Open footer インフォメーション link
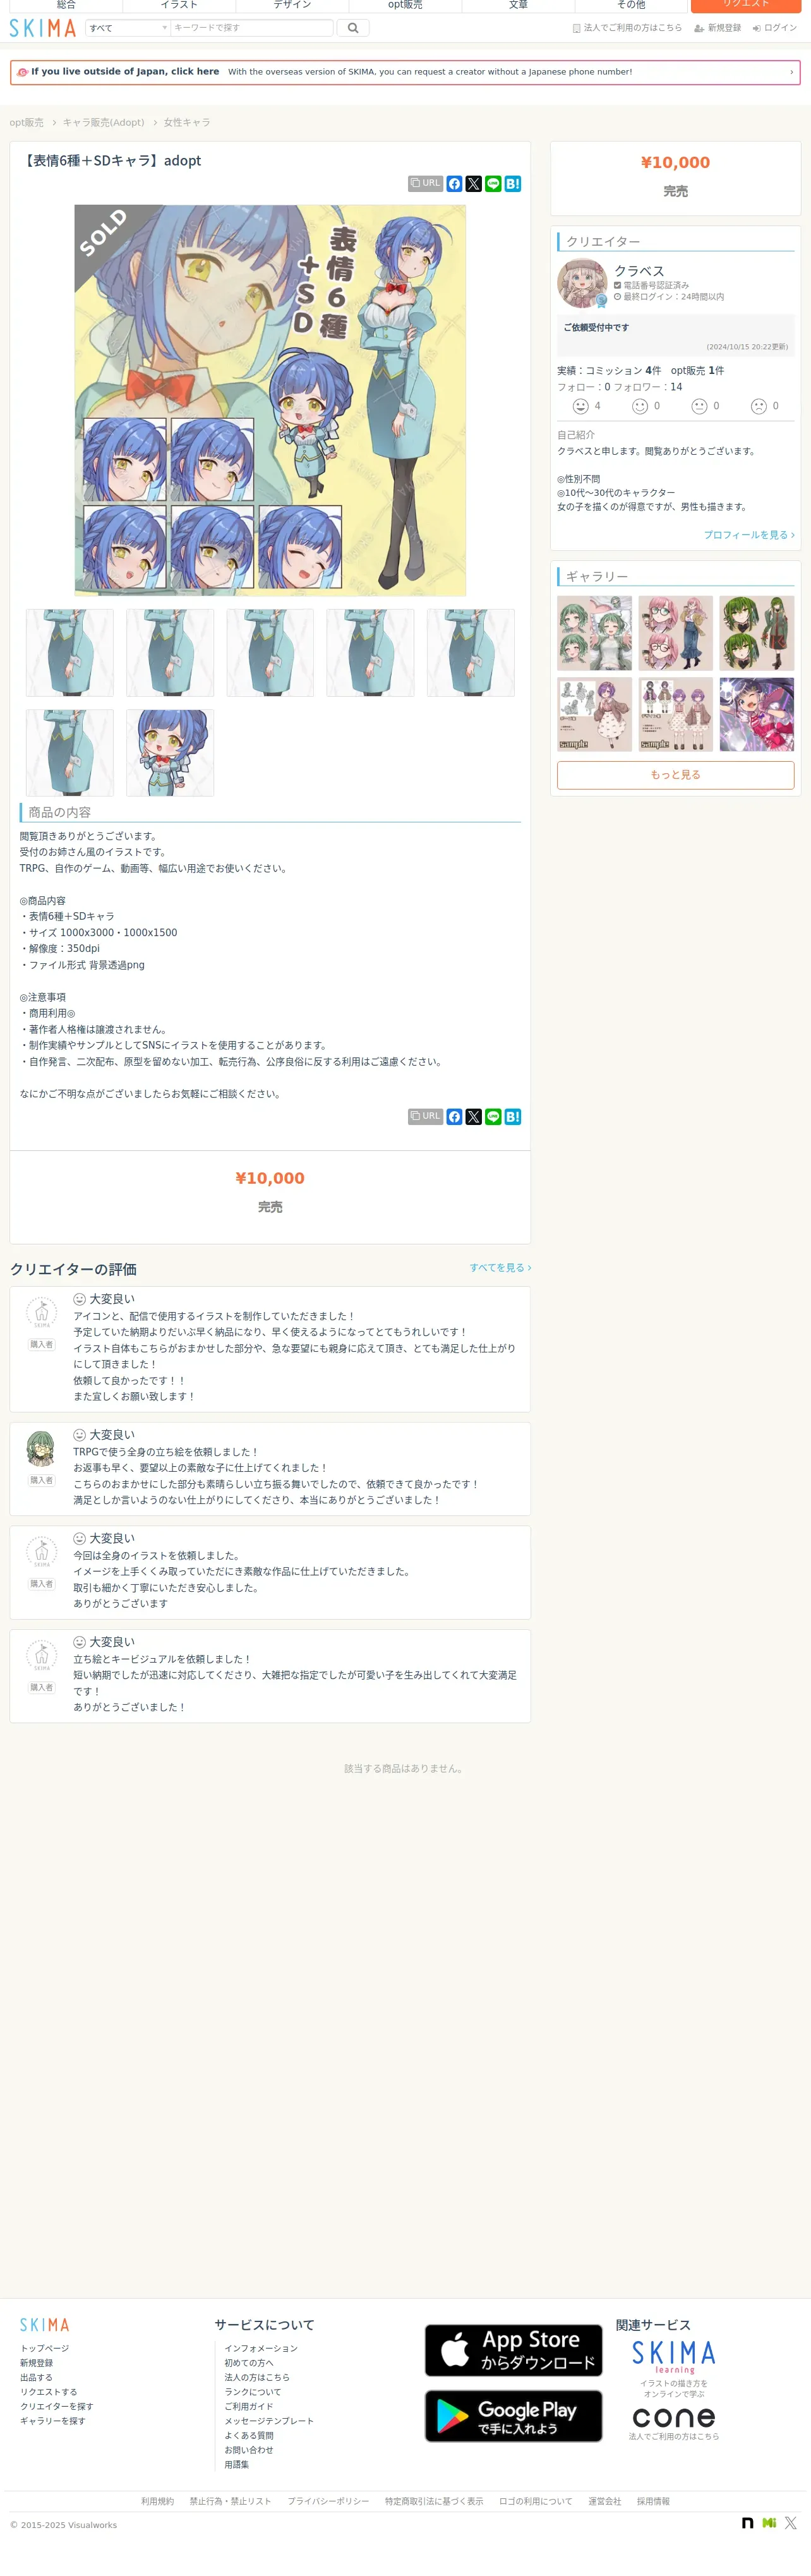The image size is (811, 2576). (261, 2348)
